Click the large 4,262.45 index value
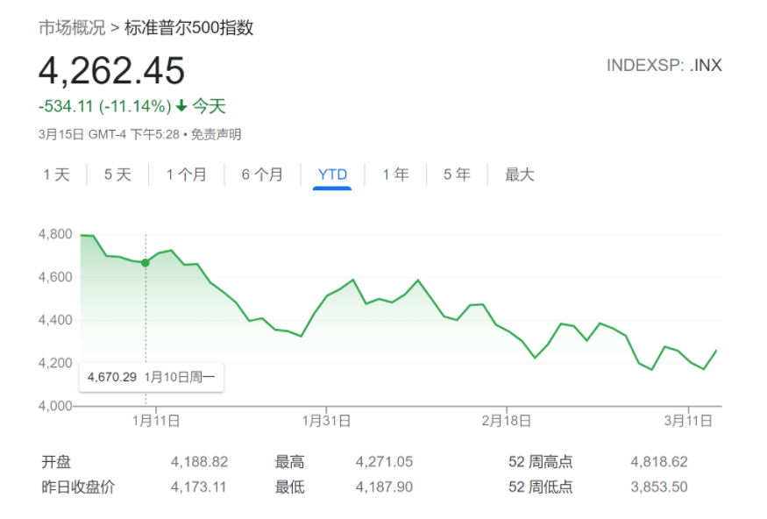The width and height of the screenshot is (767, 519). pos(111,71)
